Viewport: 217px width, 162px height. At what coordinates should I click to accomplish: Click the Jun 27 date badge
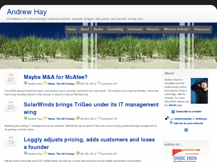point(11,78)
